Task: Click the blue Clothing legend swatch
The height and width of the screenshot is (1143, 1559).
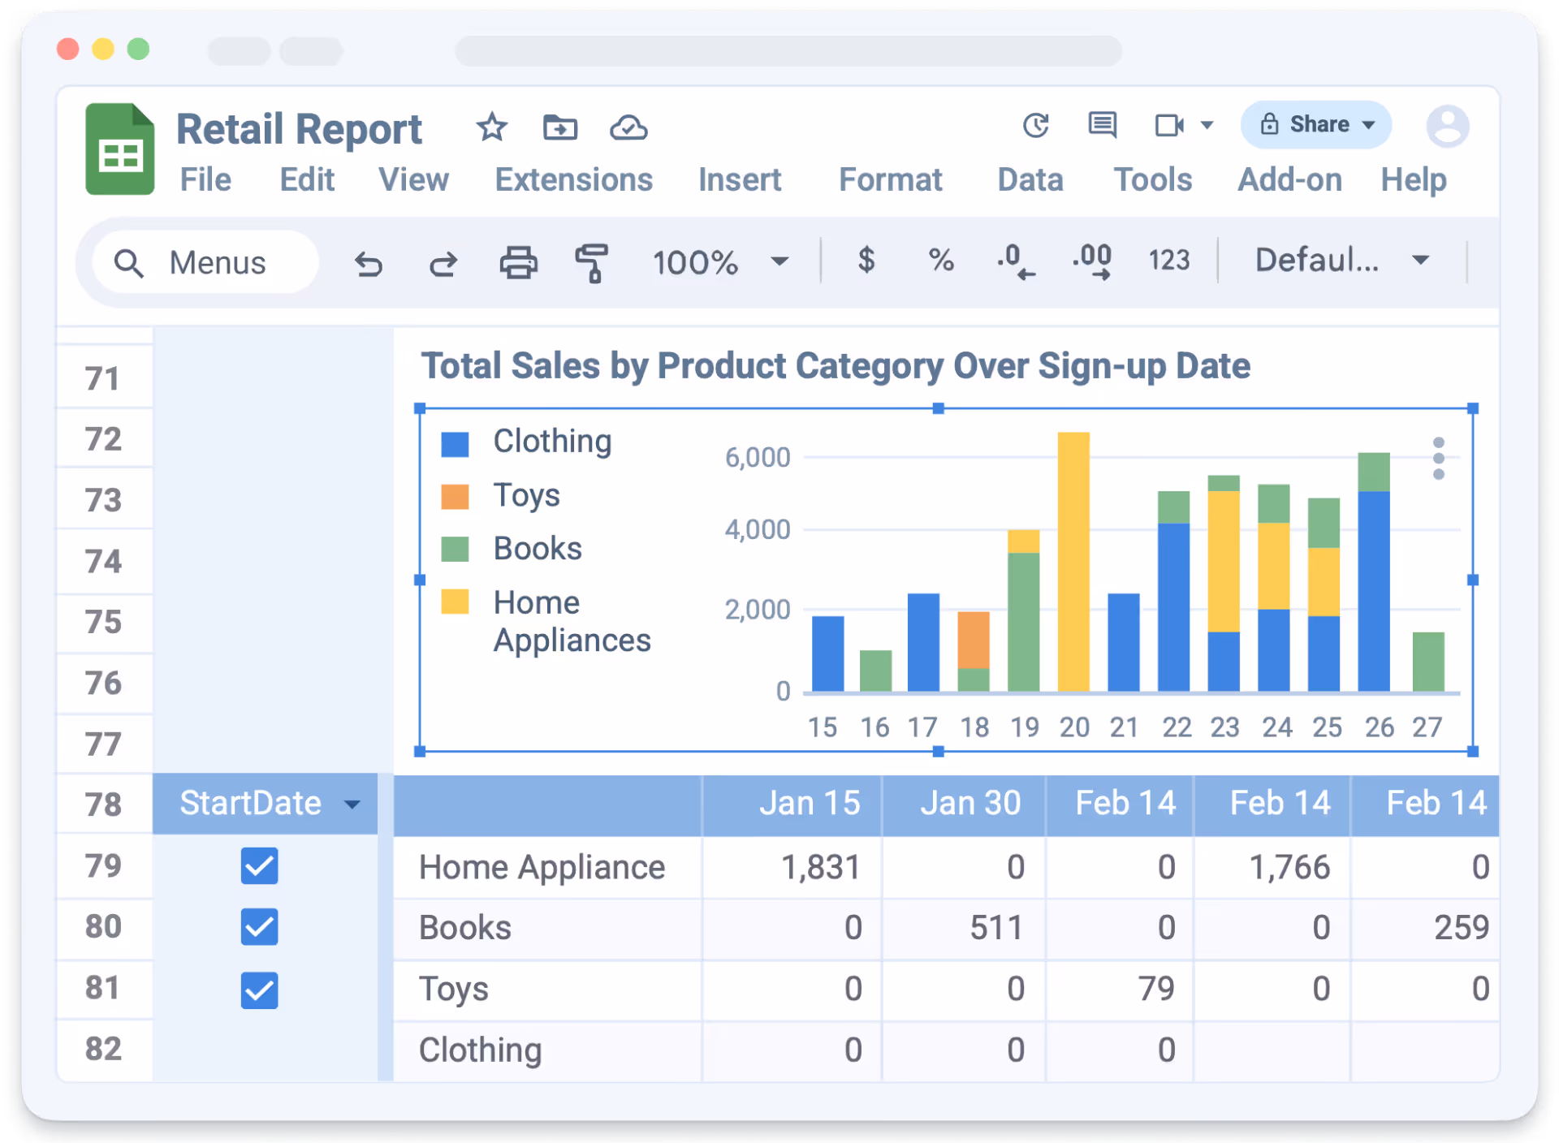Action: (455, 443)
